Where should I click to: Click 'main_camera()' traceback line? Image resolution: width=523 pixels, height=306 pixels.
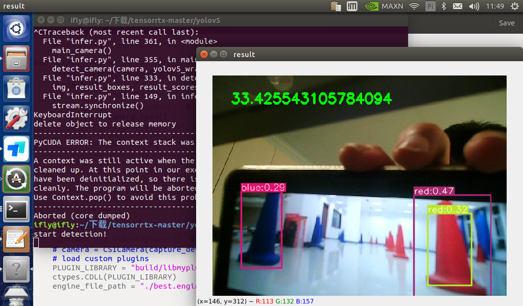[82, 50]
